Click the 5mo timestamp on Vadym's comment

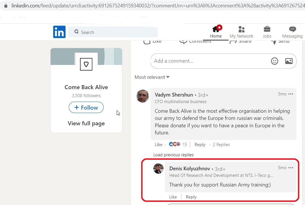[x=282, y=94]
